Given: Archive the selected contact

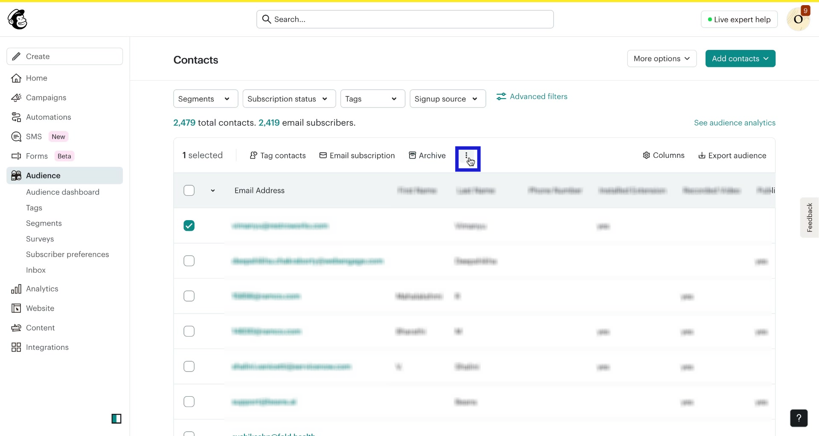Looking at the screenshot, I should coord(427,155).
